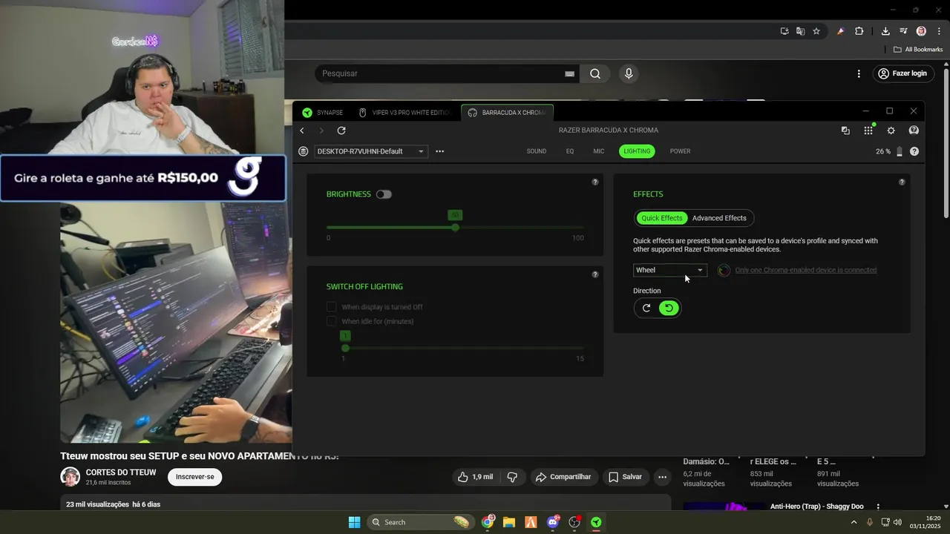Click the Brightness slider handle

[455, 227]
